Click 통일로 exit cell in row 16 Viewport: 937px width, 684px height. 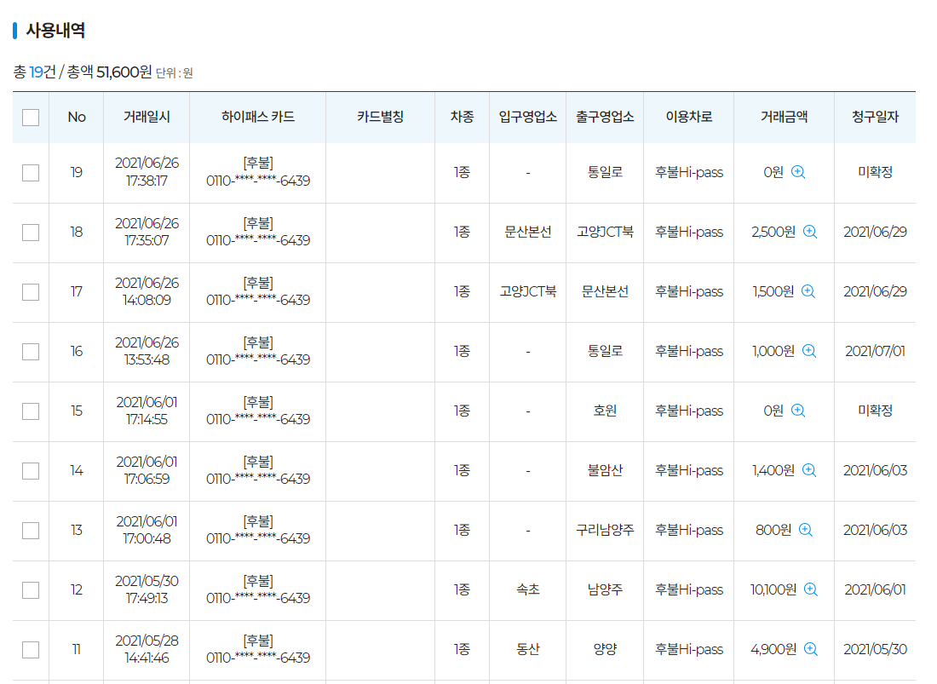coord(605,351)
